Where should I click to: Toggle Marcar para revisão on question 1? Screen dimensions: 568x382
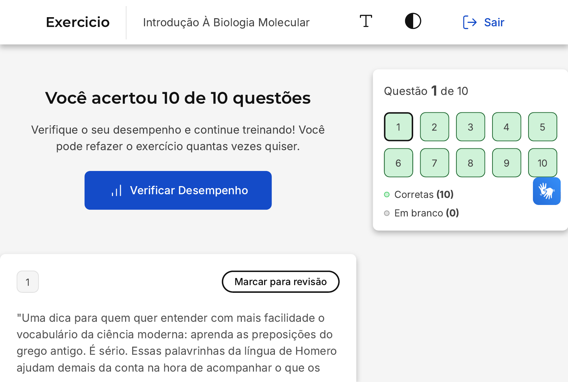pyautogui.click(x=280, y=282)
